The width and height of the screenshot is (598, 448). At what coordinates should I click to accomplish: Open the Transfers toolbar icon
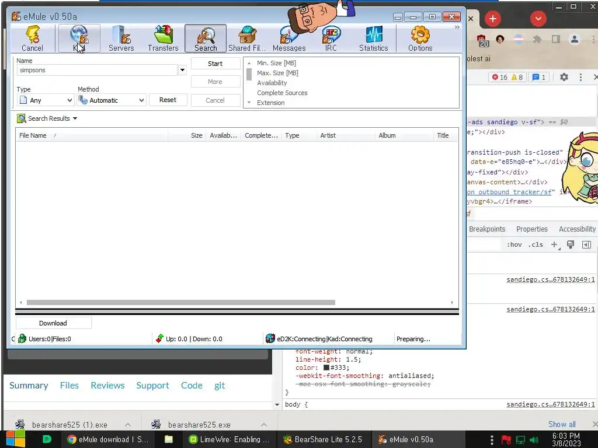point(164,38)
